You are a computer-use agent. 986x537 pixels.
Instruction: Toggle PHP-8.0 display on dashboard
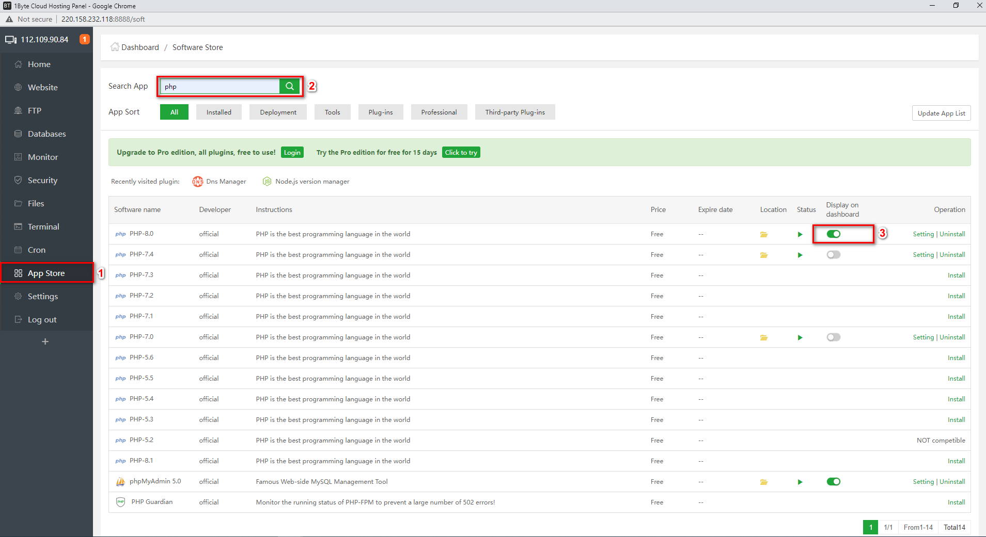pyautogui.click(x=834, y=234)
